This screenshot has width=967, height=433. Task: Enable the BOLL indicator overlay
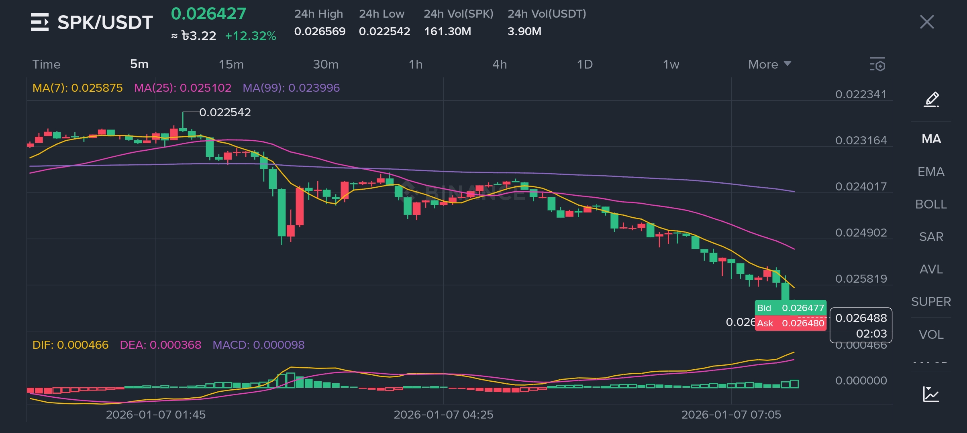click(x=931, y=204)
